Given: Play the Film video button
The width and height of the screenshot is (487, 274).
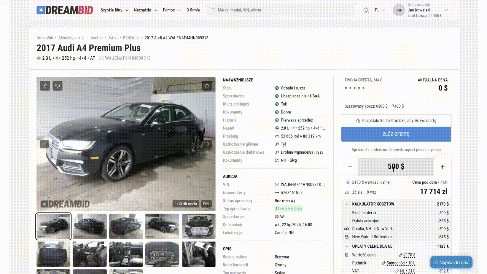Looking at the screenshot, I should pyautogui.click(x=206, y=204).
